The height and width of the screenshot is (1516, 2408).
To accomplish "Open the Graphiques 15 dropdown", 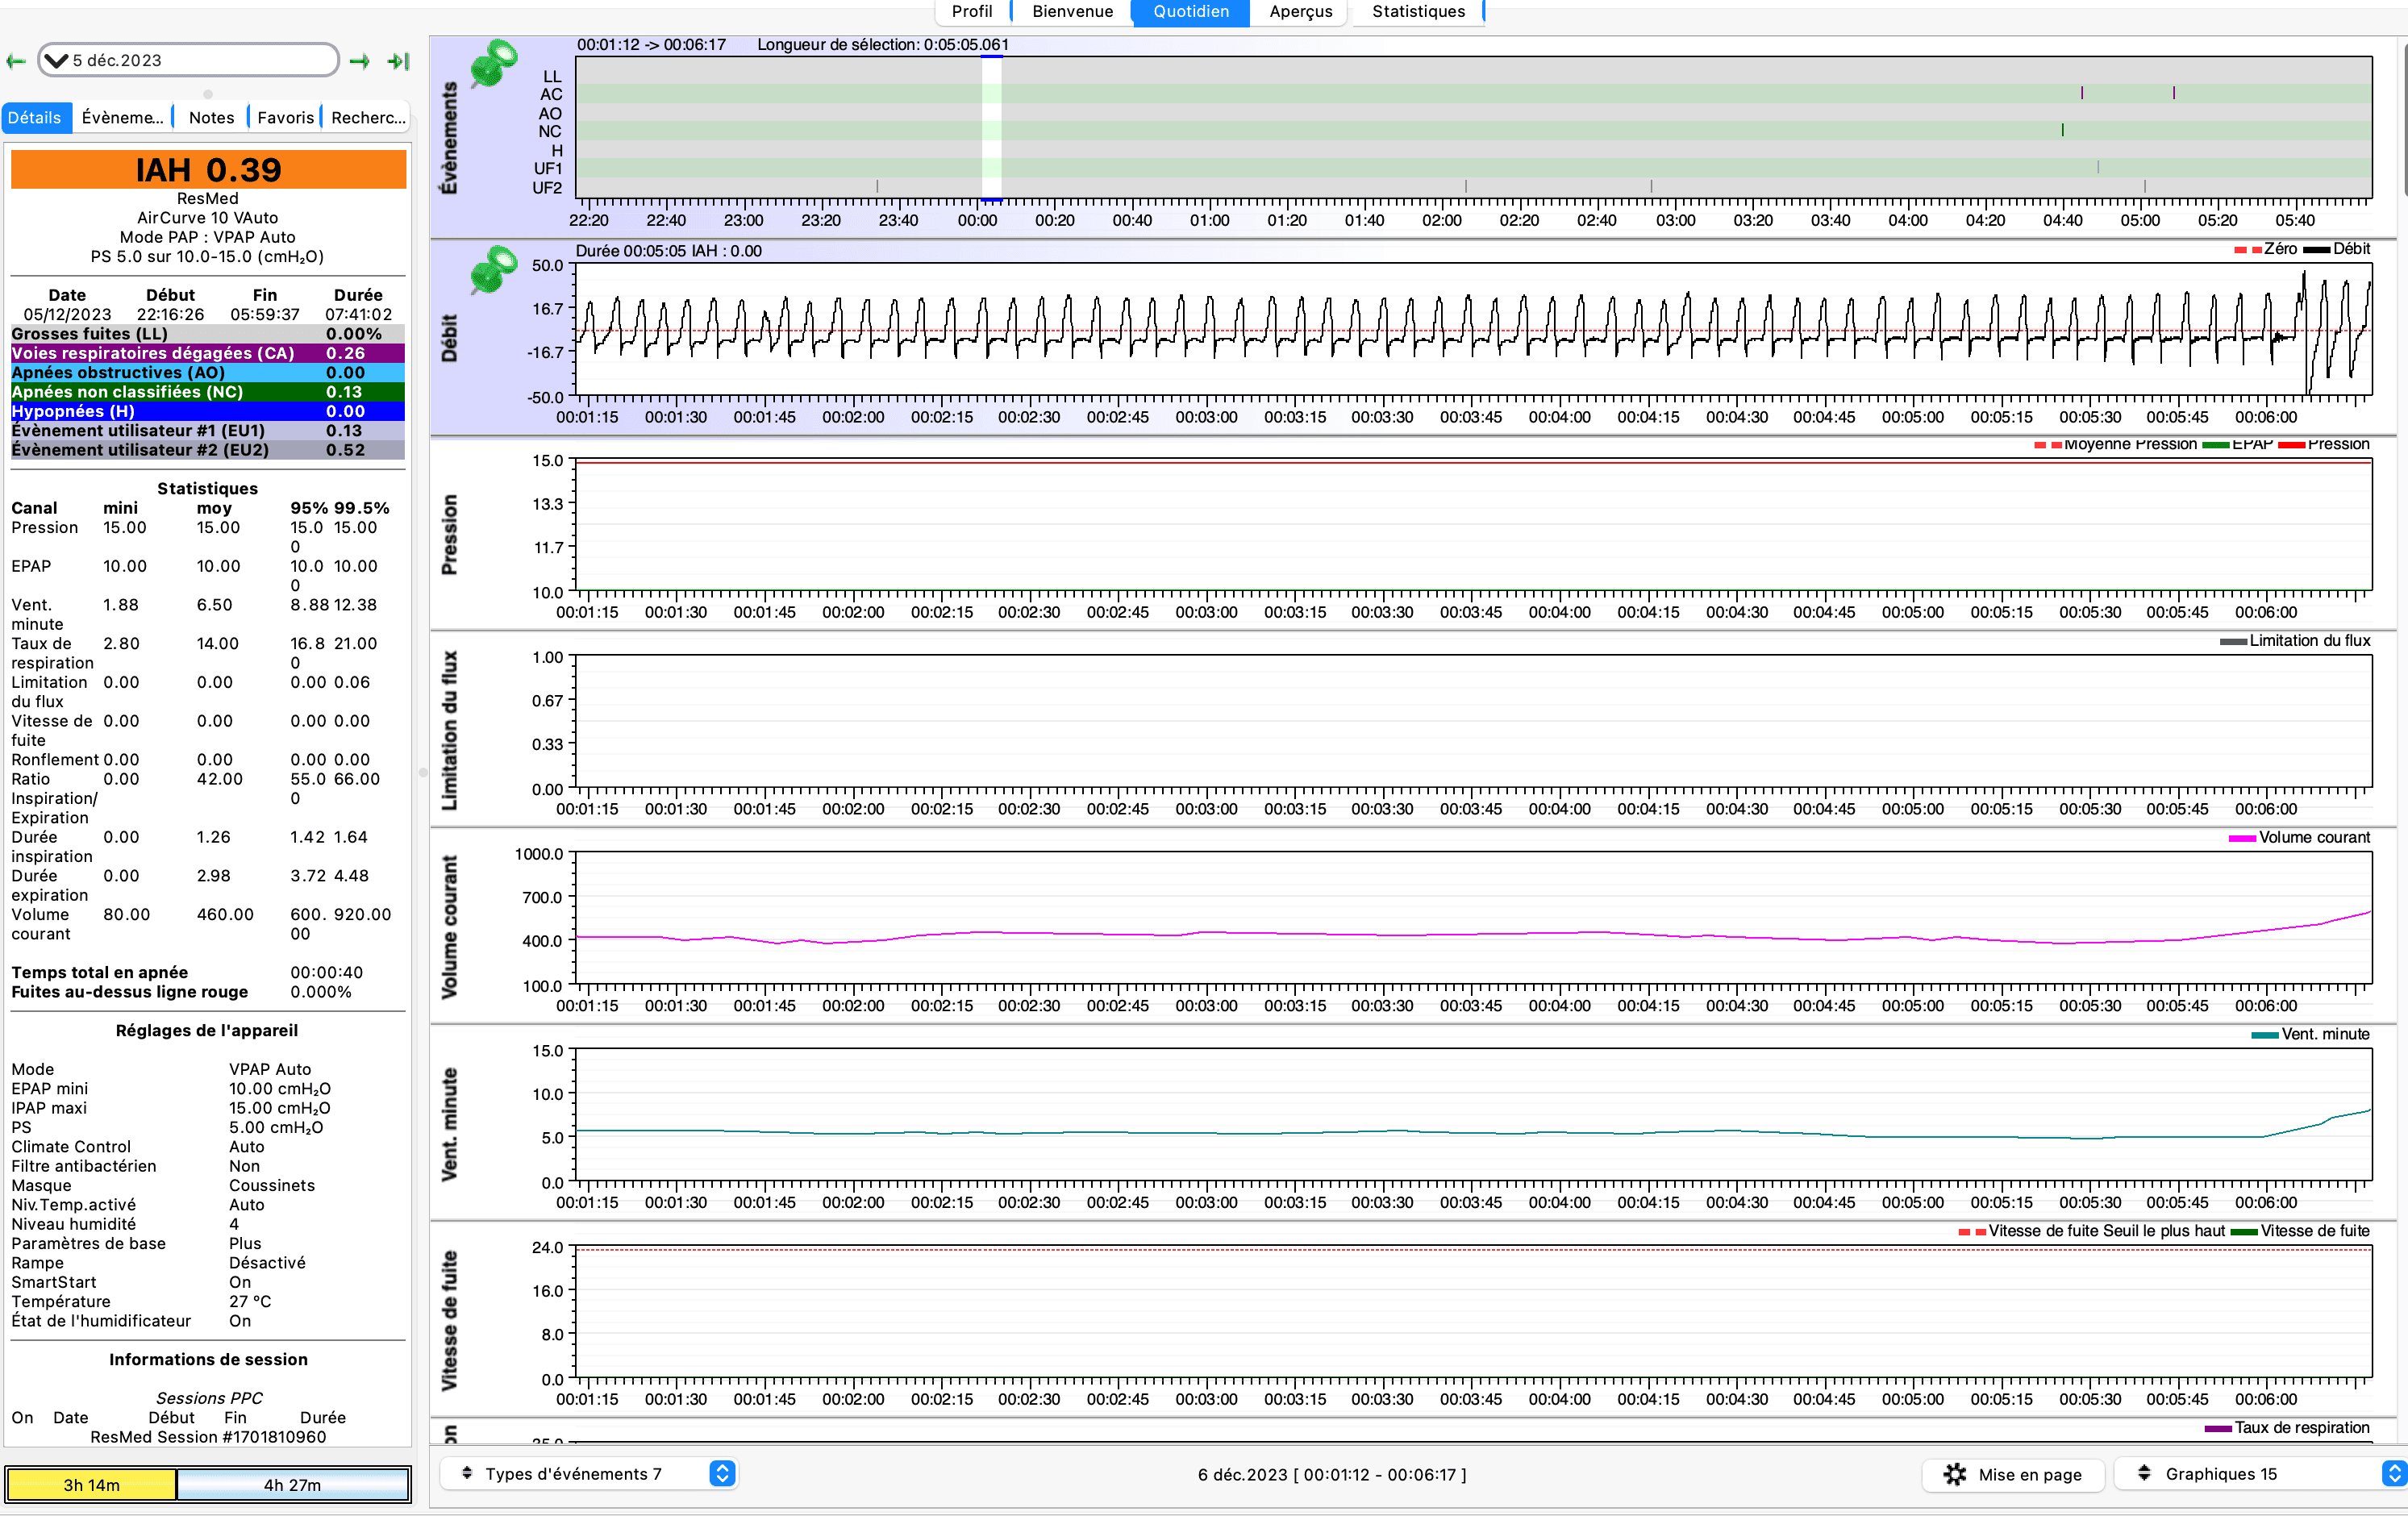I will (x=2262, y=1474).
